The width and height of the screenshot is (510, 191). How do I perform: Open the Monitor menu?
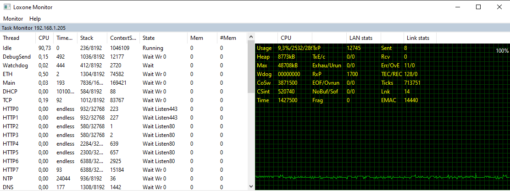click(13, 19)
